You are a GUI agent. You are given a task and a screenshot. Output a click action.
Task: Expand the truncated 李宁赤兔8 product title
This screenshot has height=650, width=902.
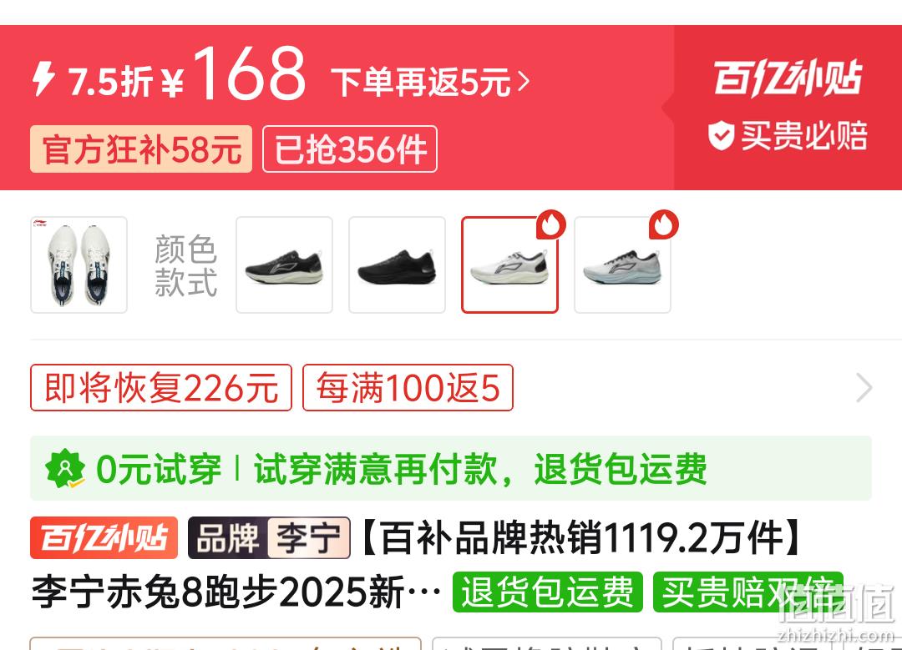click(236, 592)
